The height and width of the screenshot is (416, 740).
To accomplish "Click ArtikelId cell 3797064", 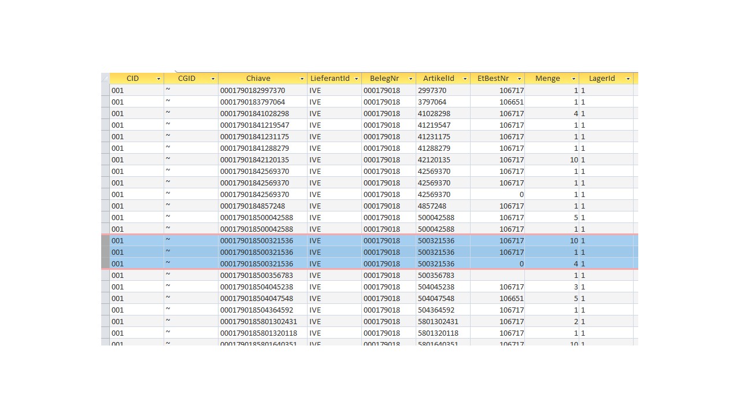I will coord(443,102).
